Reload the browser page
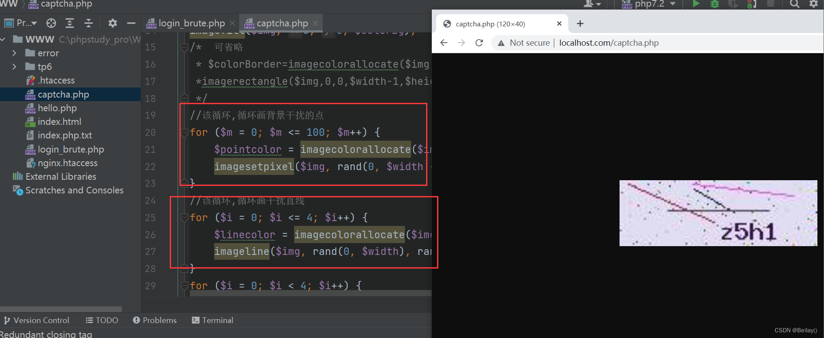This screenshot has width=824, height=338. 479,43
